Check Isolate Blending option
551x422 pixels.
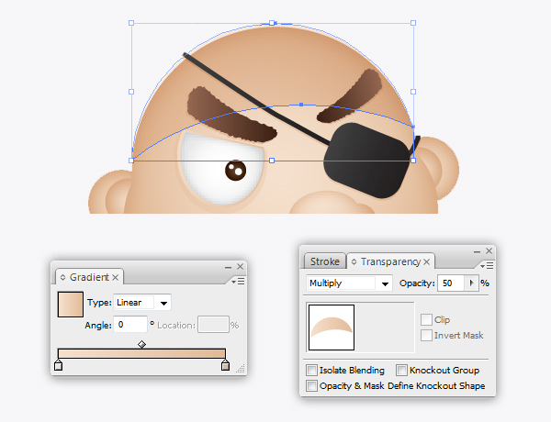(x=311, y=370)
